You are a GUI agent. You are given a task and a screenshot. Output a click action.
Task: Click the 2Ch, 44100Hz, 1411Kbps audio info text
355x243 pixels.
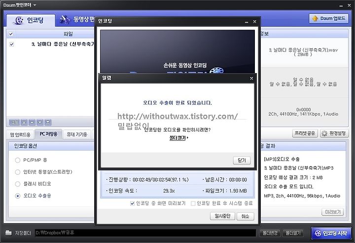coord(303,114)
